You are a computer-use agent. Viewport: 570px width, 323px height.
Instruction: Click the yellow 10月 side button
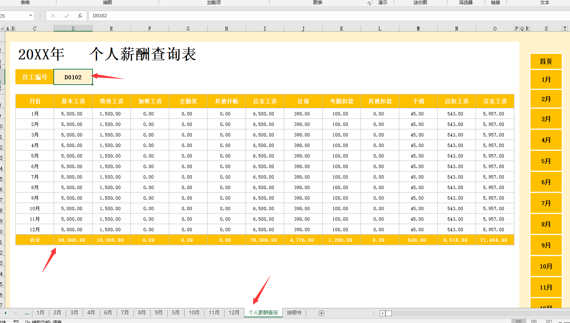(546, 266)
